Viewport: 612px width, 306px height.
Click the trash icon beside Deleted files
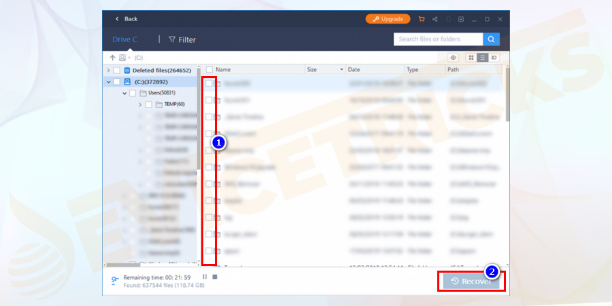[x=127, y=71]
